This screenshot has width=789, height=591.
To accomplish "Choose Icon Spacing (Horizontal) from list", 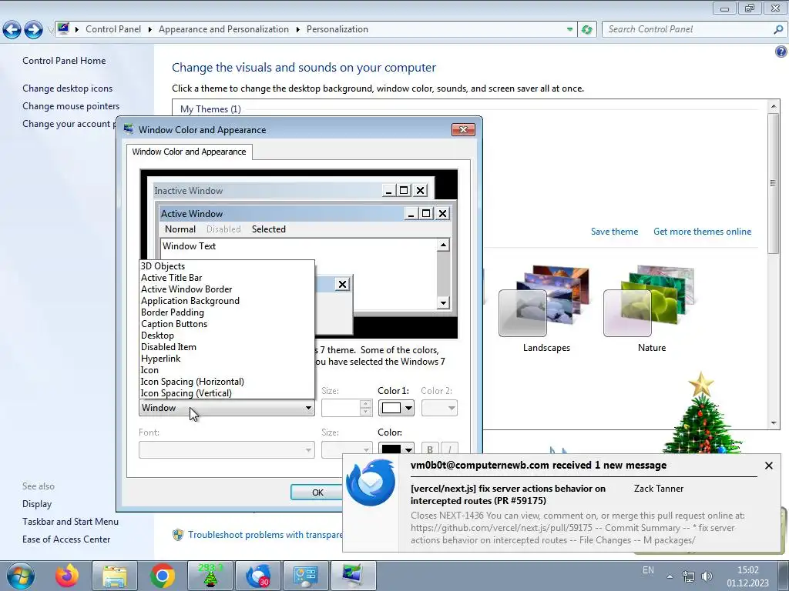I will pos(227,382).
